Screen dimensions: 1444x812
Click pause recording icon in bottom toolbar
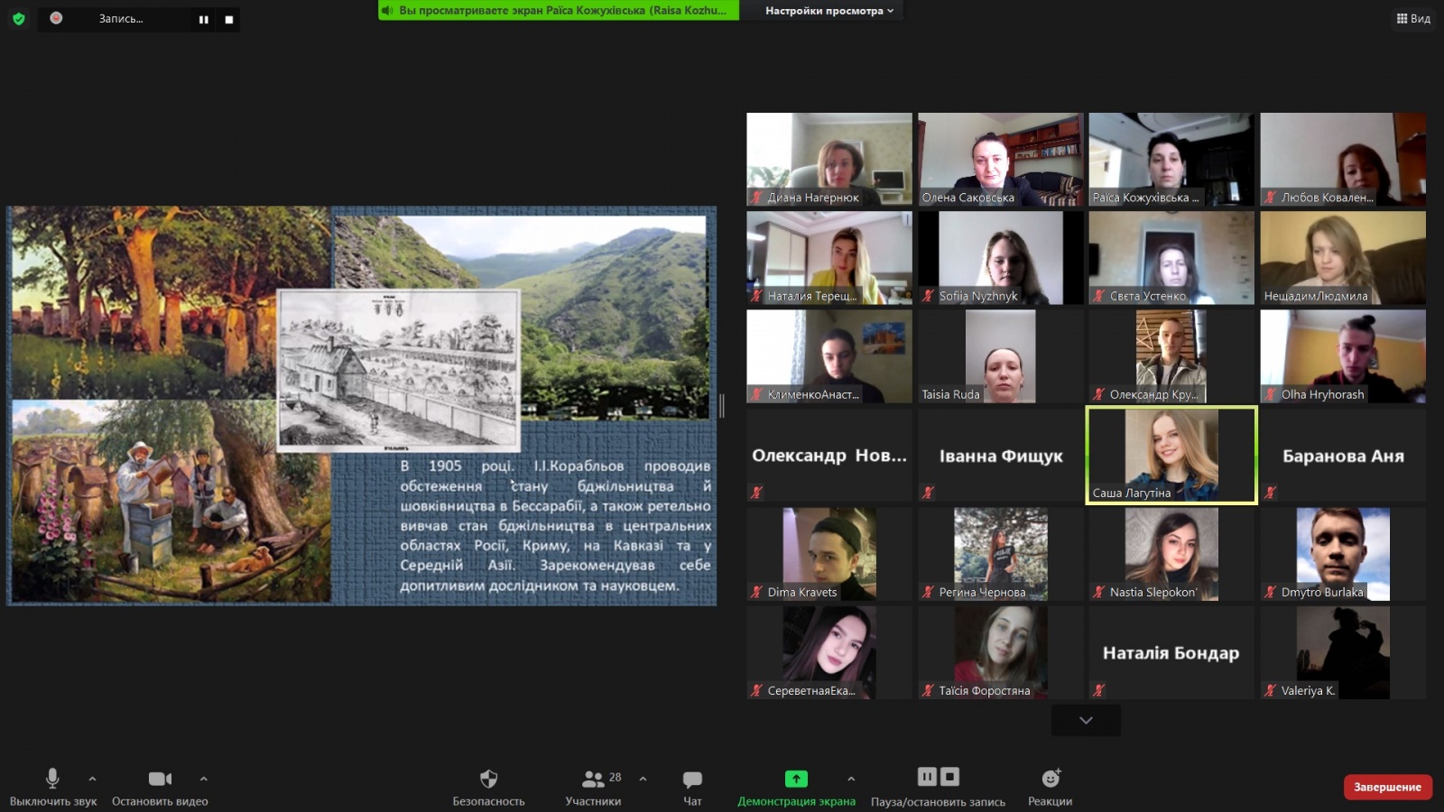[x=927, y=777]
